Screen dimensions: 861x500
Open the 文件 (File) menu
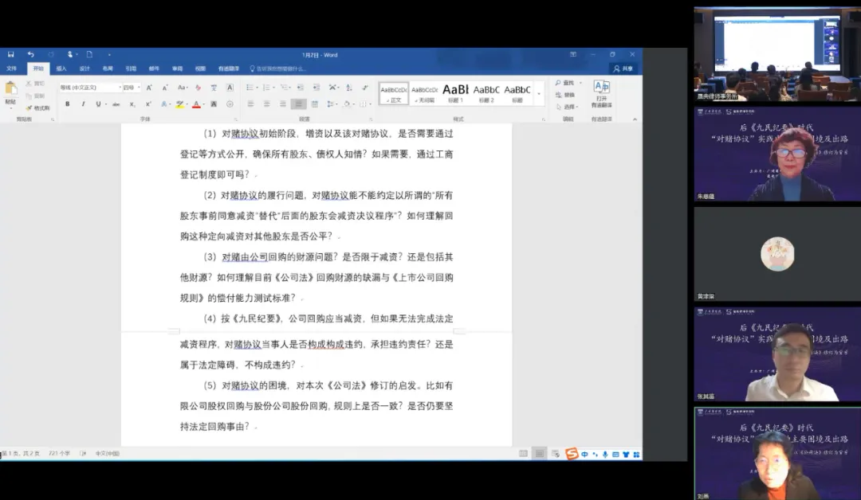click(11, 68)
